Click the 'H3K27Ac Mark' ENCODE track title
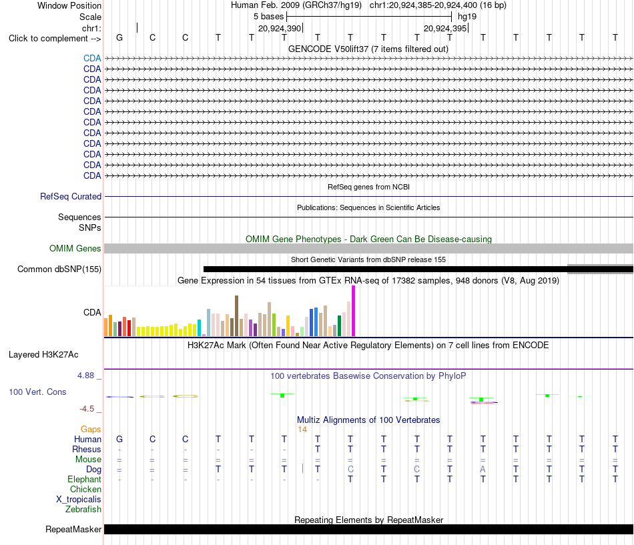The height and width of the screenshot is (545, 634). (x=368, y=346)
